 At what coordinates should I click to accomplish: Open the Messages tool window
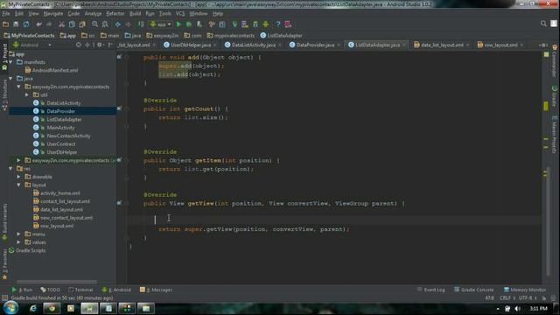click(x=156, y=290)
